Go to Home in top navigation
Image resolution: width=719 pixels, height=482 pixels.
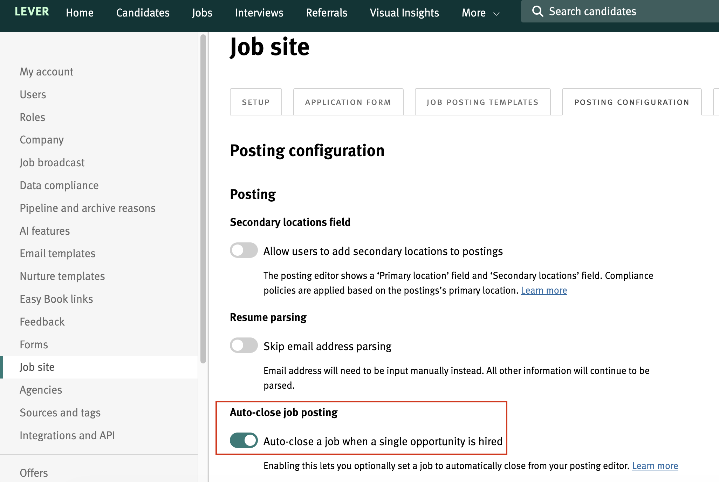click(80, 13)
